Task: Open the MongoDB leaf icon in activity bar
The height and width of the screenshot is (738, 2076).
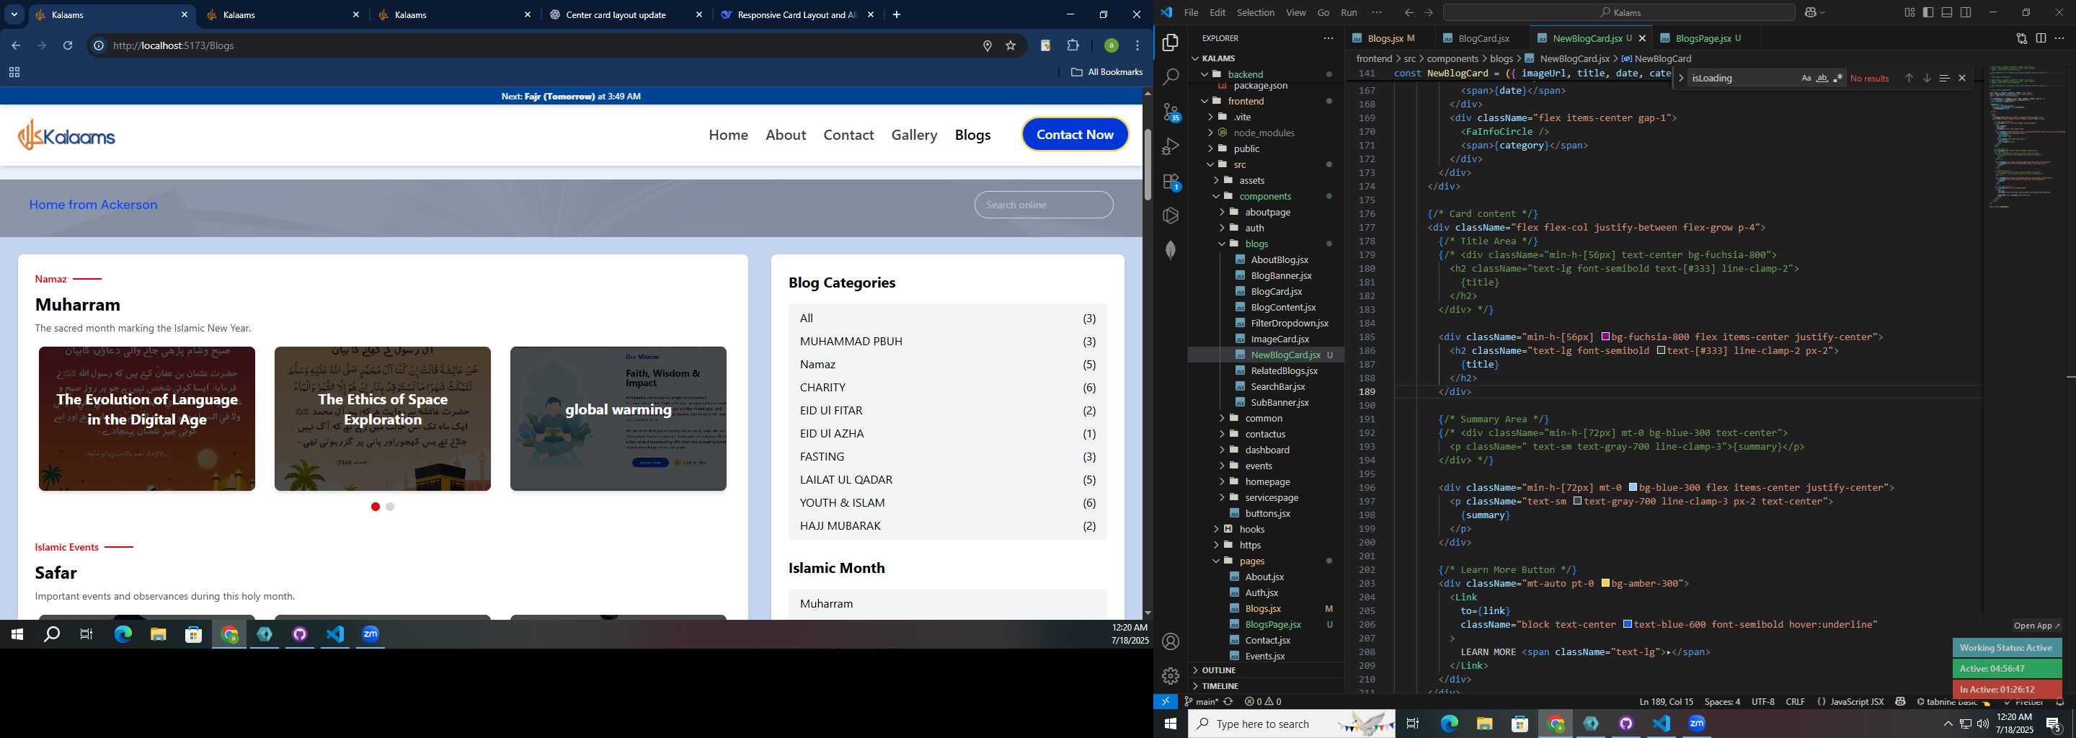Action: (1170, 250)
